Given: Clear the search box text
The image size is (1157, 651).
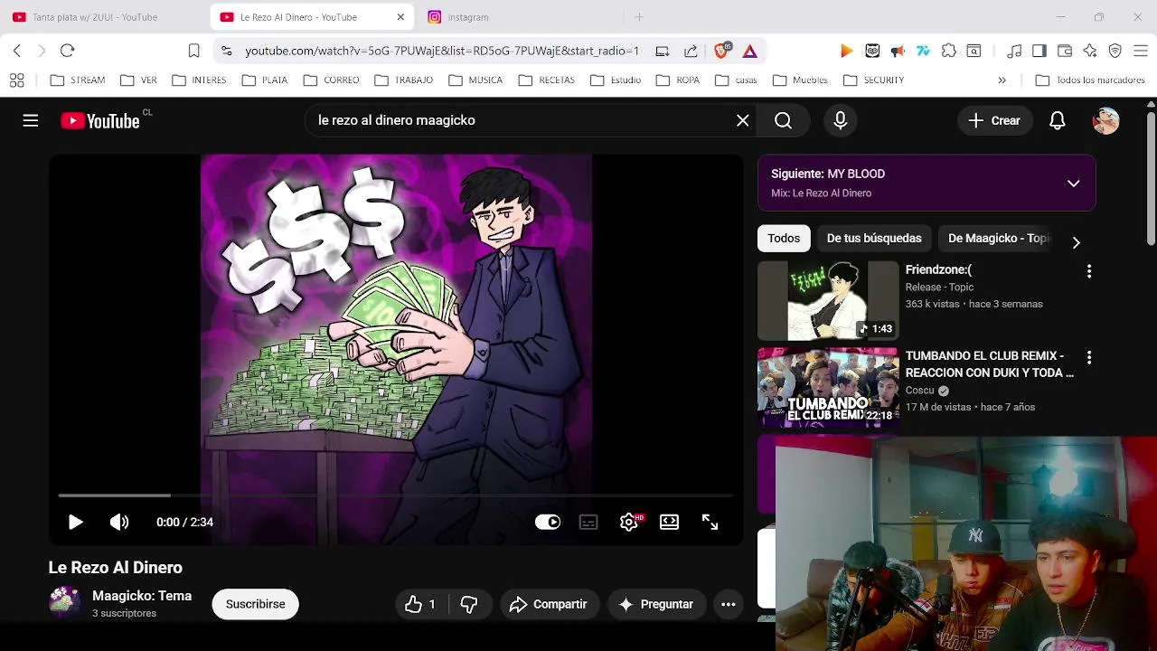Looking at the screenshot, I should pyautogui.click(x=743, y=120).
